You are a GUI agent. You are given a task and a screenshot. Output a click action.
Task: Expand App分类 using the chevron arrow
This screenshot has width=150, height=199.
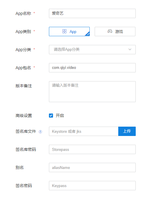130,49
